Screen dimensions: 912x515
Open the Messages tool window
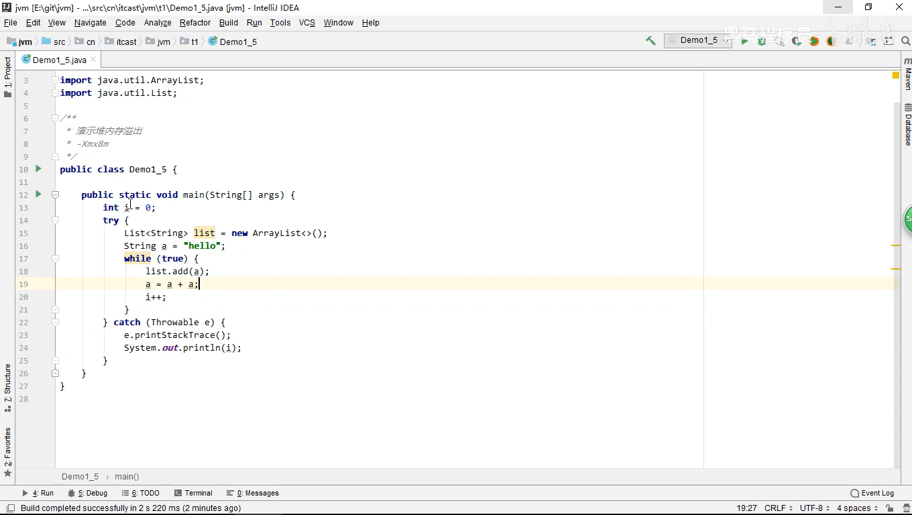253,493
